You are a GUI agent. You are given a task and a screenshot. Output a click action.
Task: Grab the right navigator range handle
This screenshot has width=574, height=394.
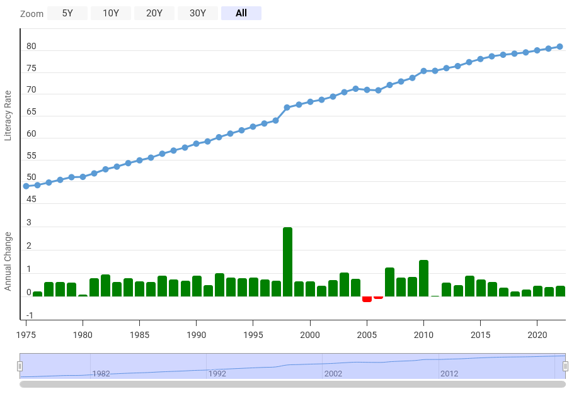click(565, 366)
